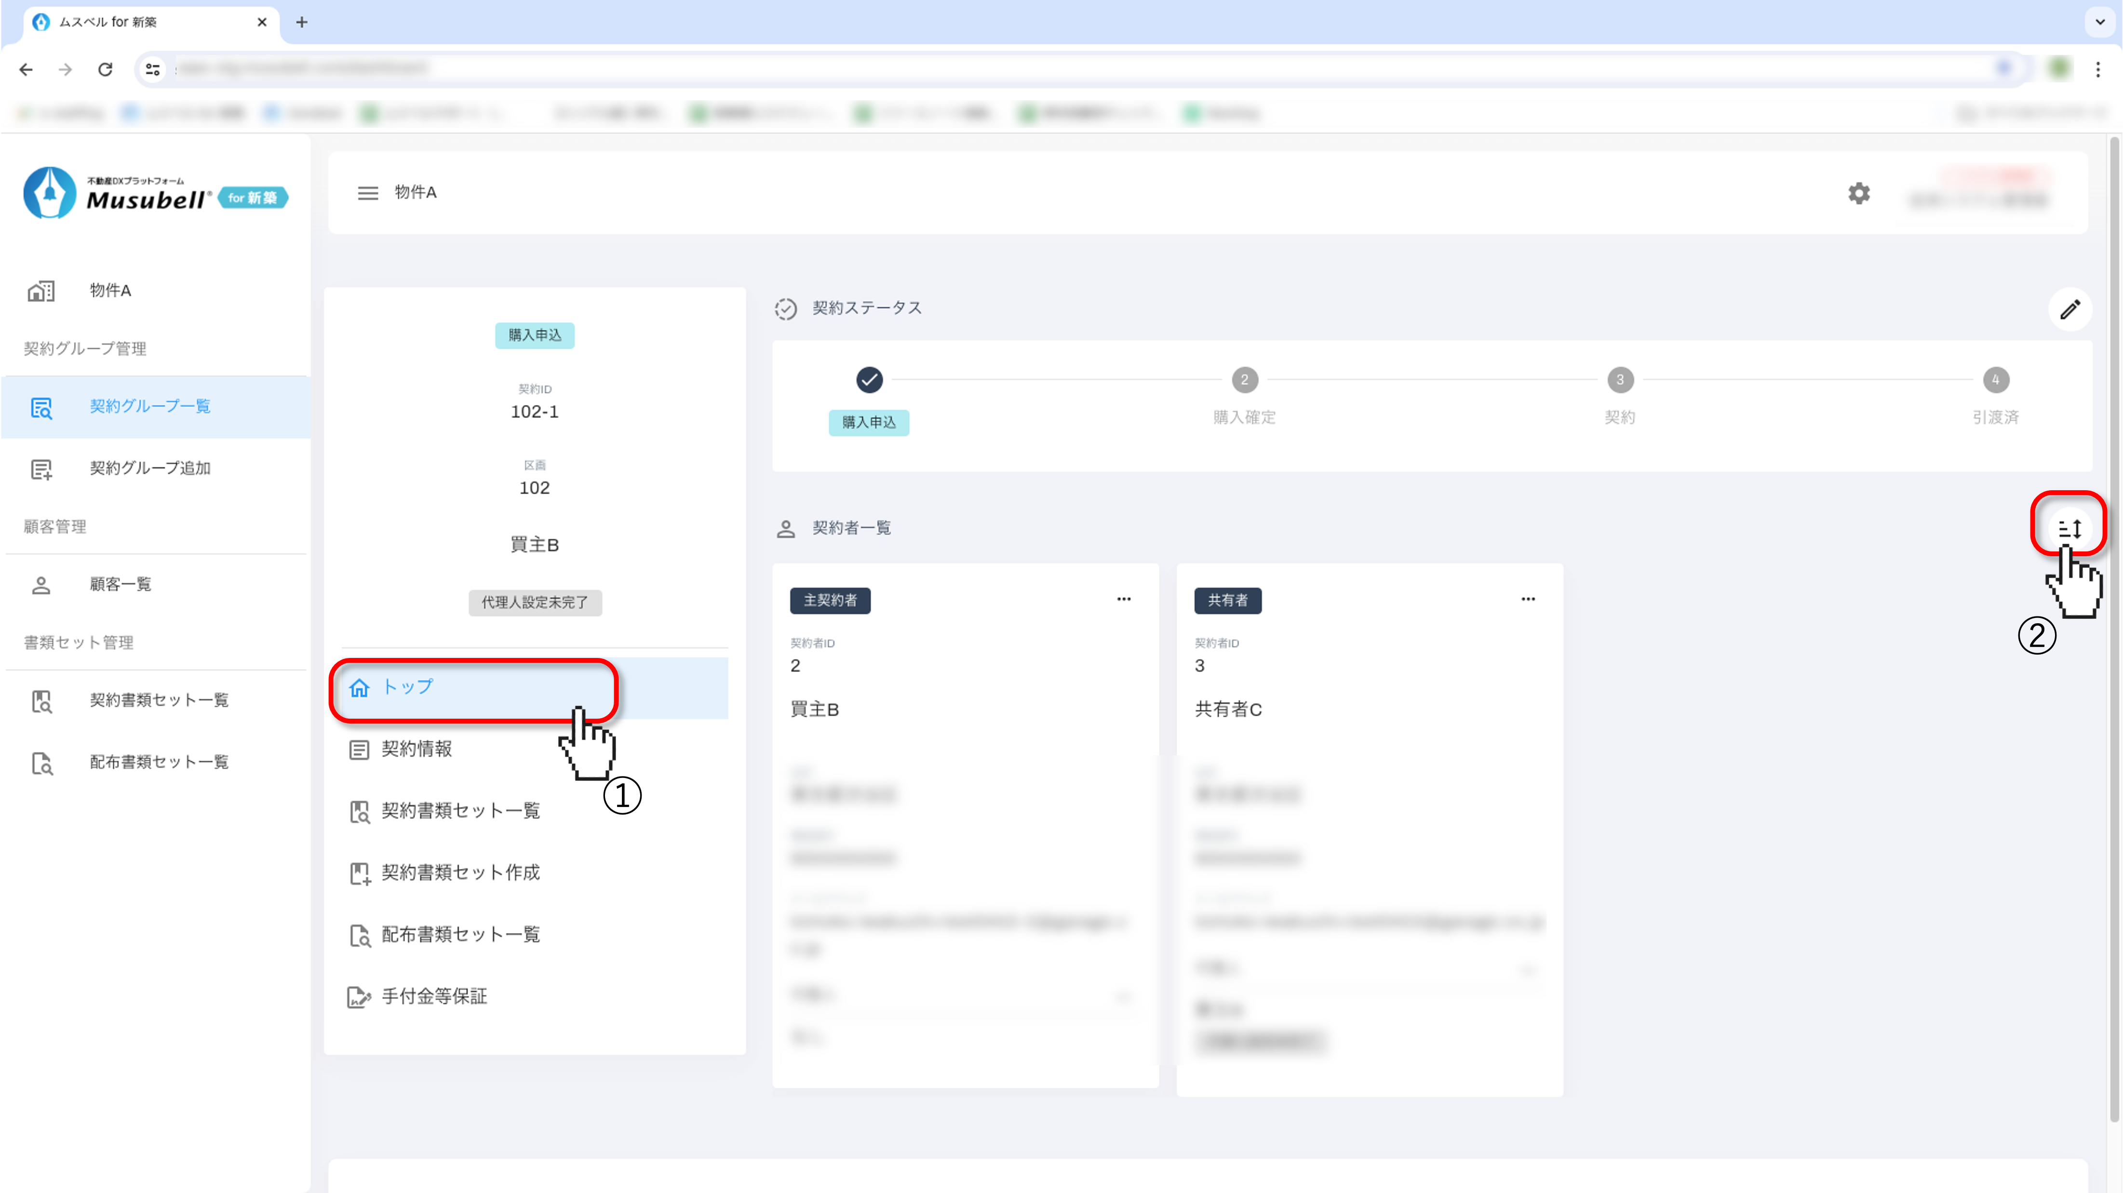Viewport: 2123px width, 1193px height.
Task: Go to 契約グループ一覧 in the sidebar
Action: pos(150,406)
